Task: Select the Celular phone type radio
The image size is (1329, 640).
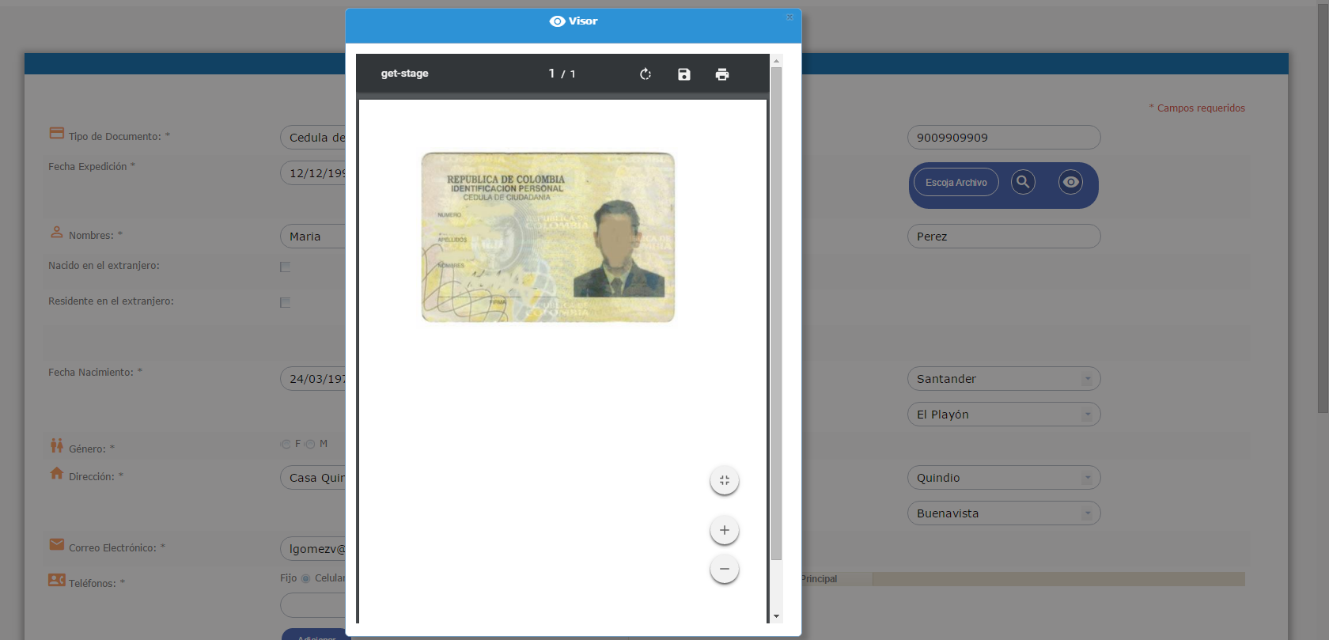Action: pos(306,578)
